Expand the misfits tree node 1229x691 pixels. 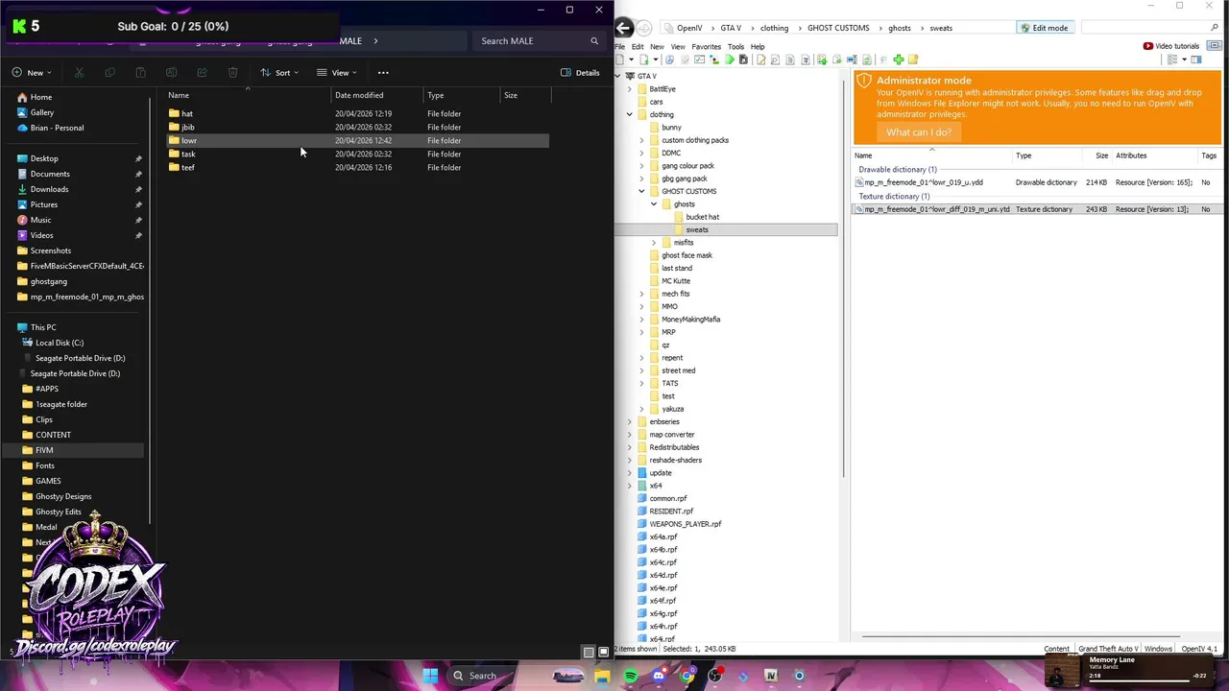pos(654,242)
